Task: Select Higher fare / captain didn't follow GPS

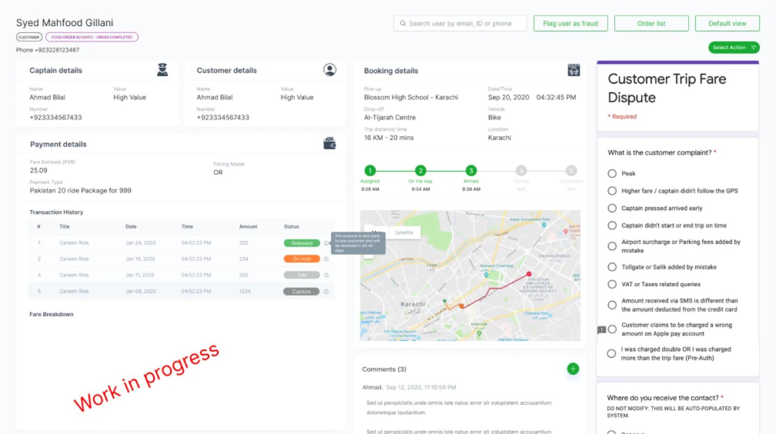Action: (612, 191)
